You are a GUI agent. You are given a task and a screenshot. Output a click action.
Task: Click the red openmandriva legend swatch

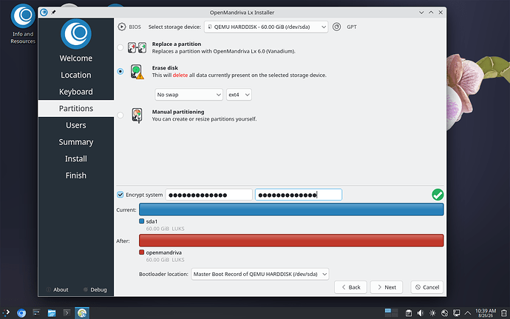141,252
